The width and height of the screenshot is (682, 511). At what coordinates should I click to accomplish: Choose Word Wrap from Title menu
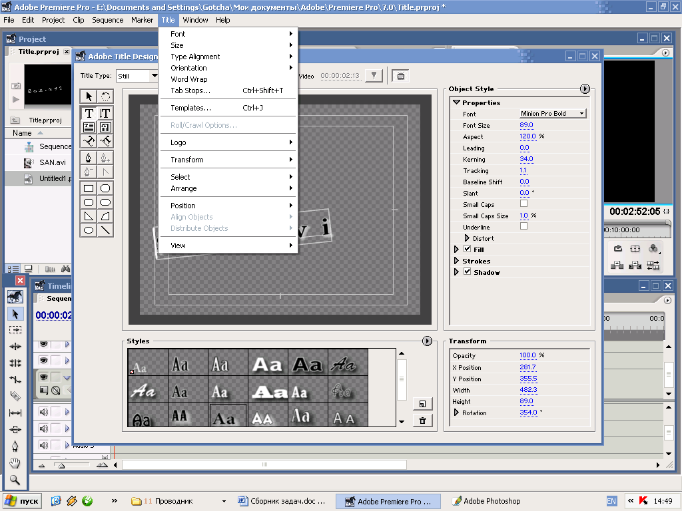228,79
